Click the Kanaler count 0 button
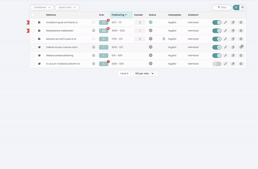258x169 pixels. [x=140, y=39]
